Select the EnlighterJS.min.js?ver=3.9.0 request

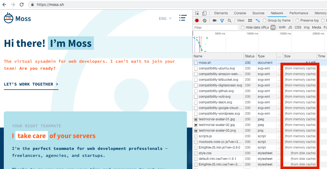pyautogui.click(x=260, y=147)
